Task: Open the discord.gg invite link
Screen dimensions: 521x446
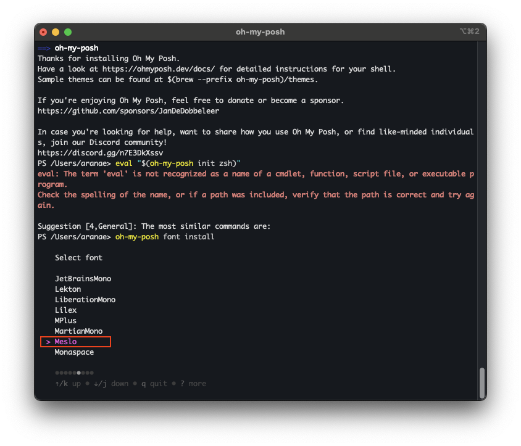Action: click(101, 153)
